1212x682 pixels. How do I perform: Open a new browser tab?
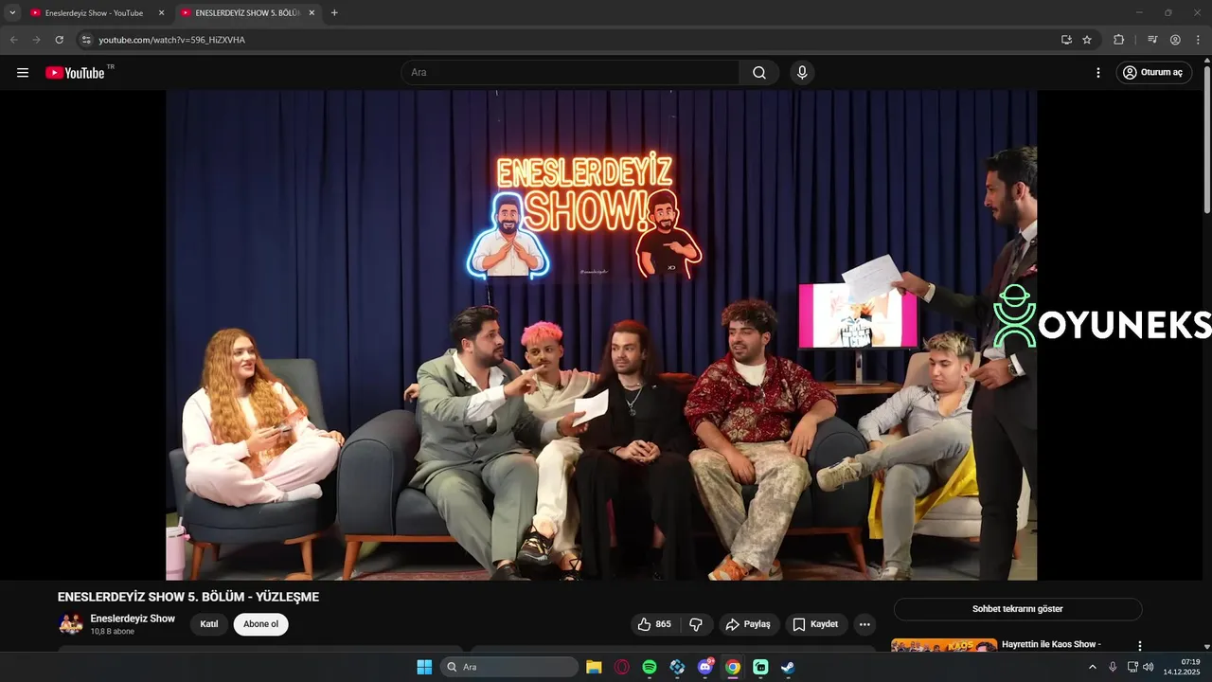click(x=334, y=13)
